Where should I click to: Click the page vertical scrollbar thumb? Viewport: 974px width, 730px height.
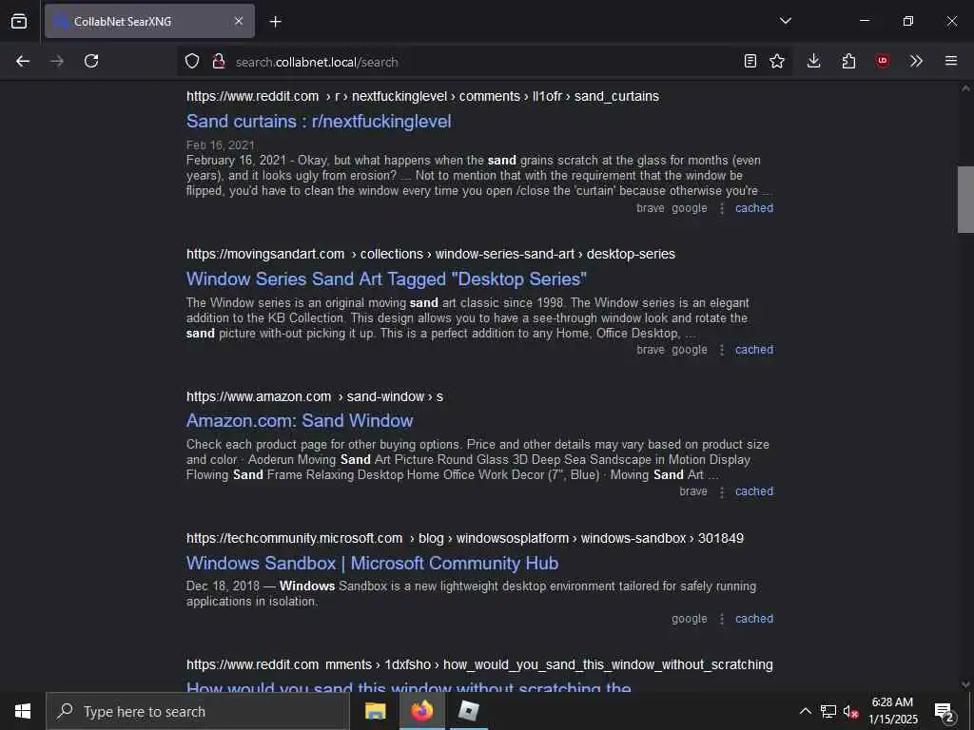(965, 200)
